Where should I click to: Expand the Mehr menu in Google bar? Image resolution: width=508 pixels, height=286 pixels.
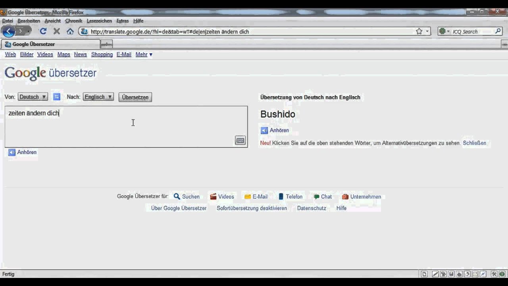[144, 54]
